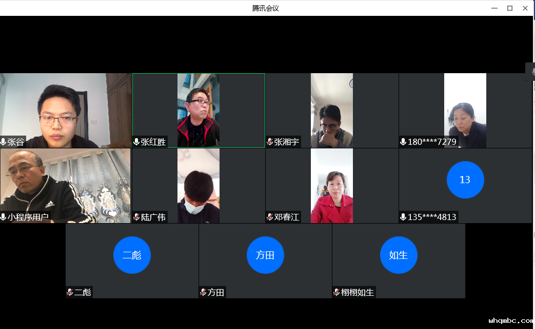
Task: Click the muted mic icon beside 陆广伟
Action: coord(136,217)
